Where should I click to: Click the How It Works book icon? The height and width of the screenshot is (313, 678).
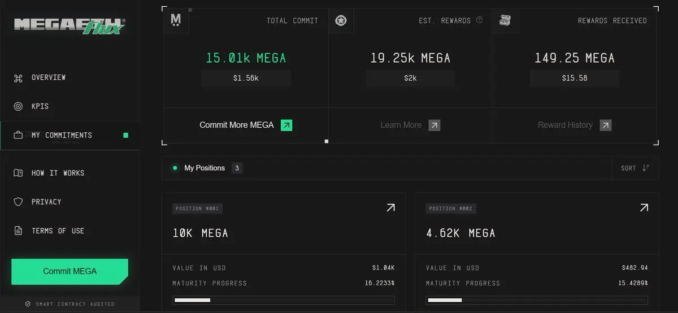tap(18, 173)
